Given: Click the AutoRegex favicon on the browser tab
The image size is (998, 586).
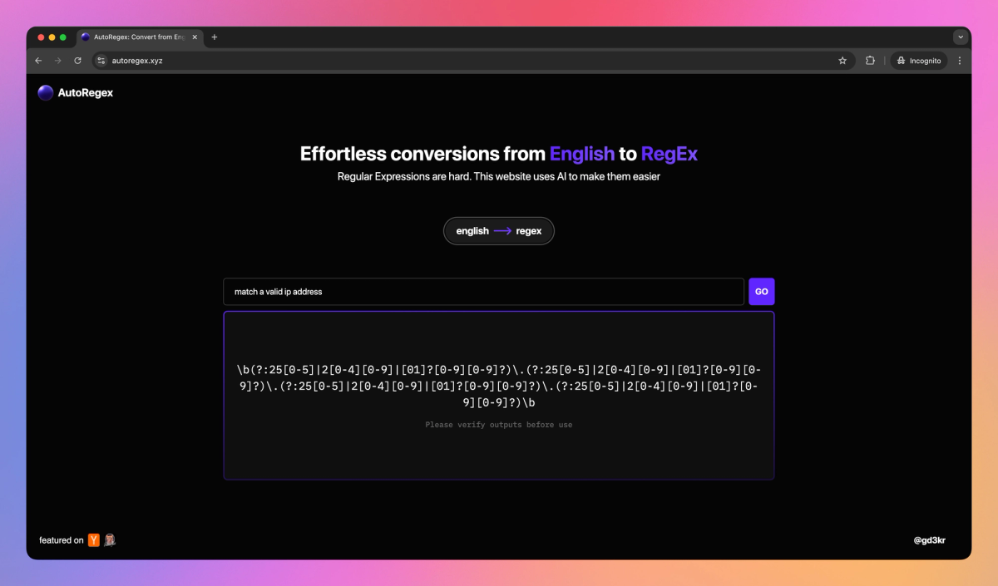Looking at the screenshot, I should click(84, 37).
